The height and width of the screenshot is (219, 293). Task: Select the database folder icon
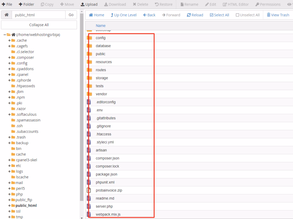[x=90, y=46]
